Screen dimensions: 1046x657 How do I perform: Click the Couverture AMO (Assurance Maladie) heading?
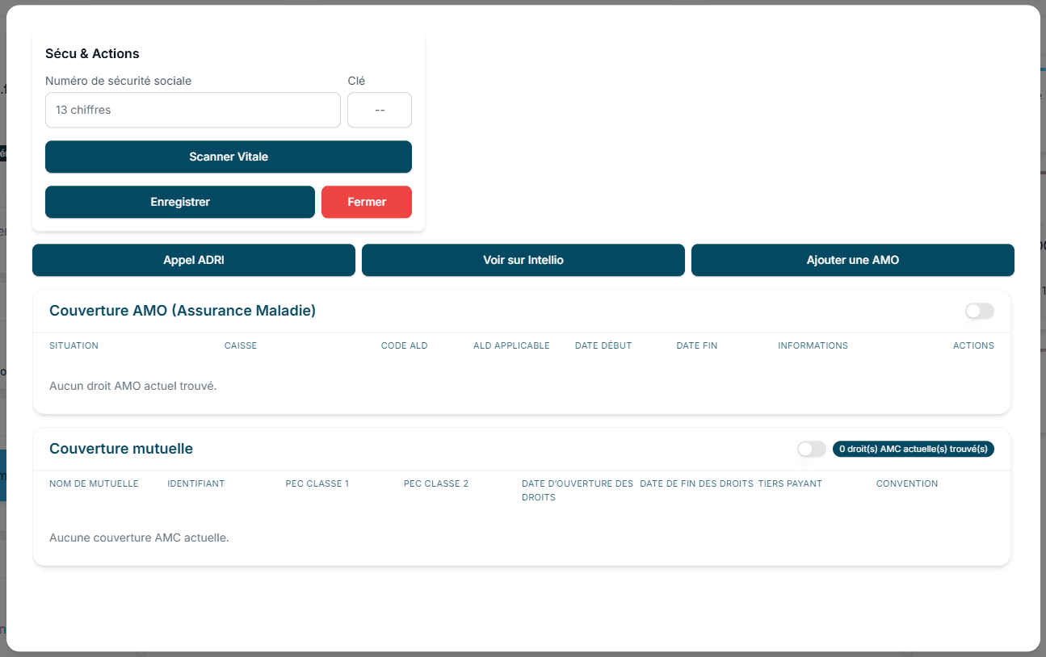[x=183, y=311]
